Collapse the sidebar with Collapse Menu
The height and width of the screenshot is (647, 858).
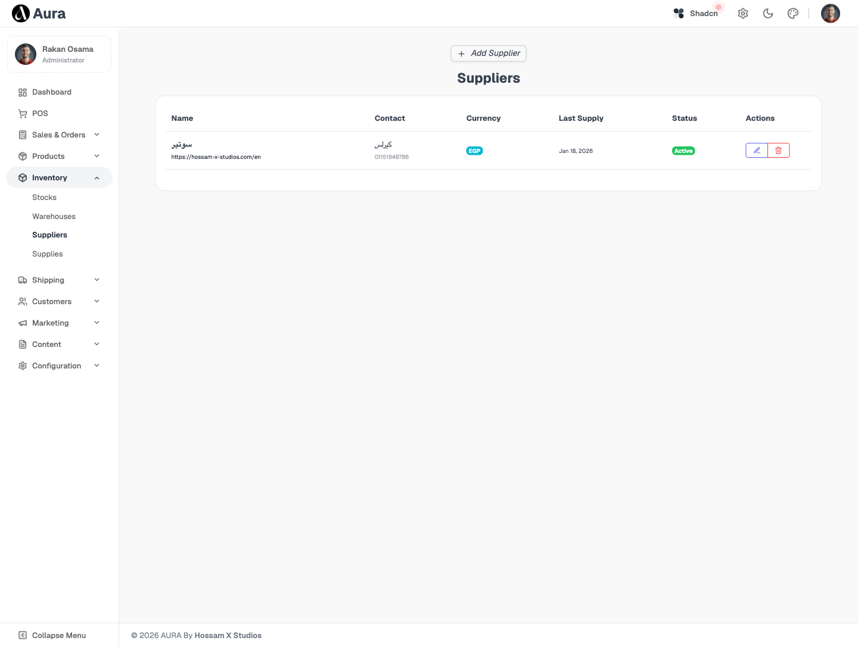click(59, 635)
